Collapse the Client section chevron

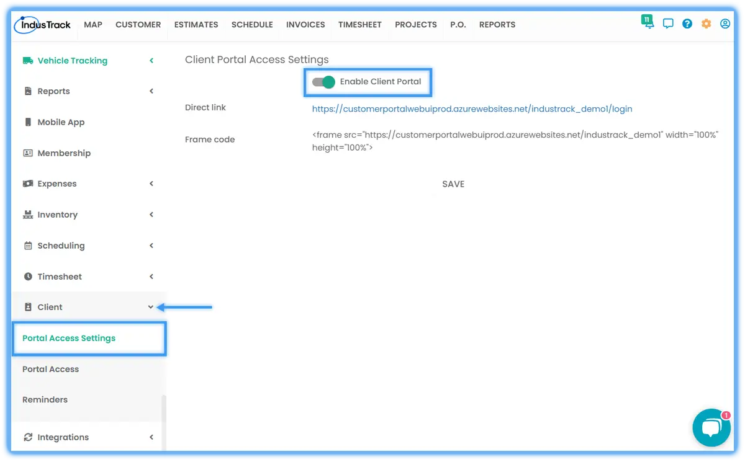(151, 307)
